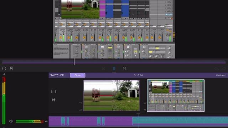This screenshot has height=128, width=228.
Task: Click the white playhead on the scrub bar
Action: pos(74,62)
